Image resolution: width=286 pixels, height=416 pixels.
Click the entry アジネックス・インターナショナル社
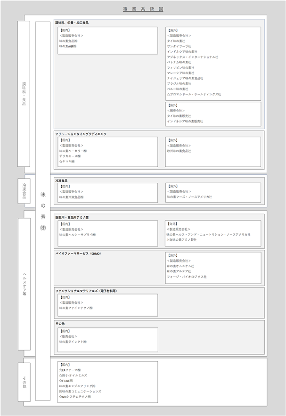193,57
